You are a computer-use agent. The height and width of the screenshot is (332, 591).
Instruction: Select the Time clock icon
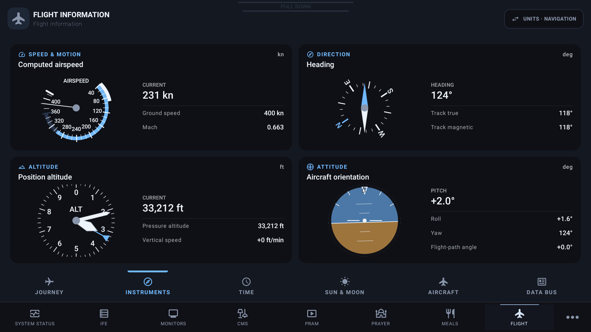246,282
